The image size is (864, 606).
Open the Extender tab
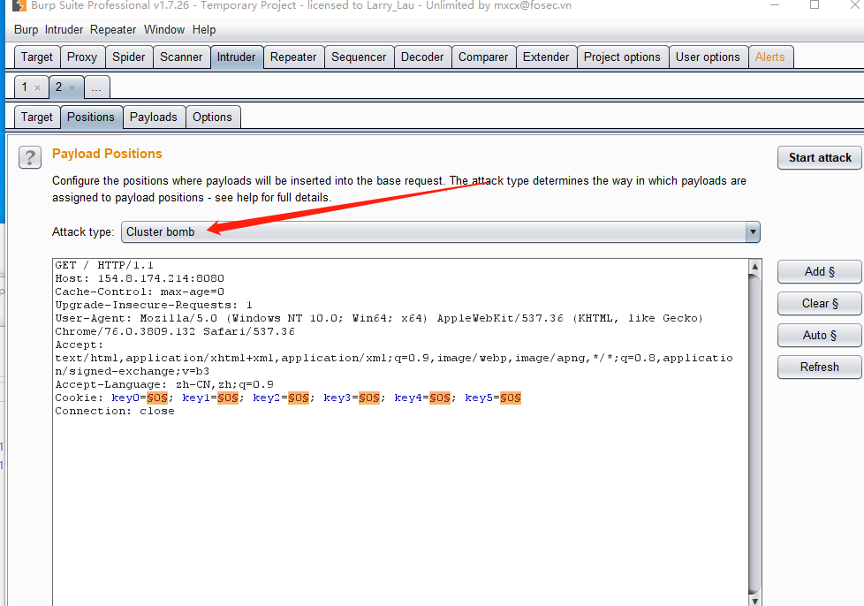(546, 57)
